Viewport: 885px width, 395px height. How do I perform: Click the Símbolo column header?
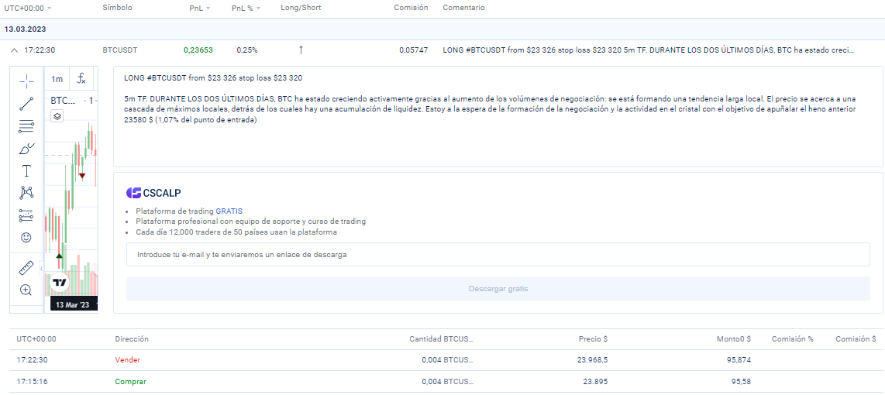[117, 8]
